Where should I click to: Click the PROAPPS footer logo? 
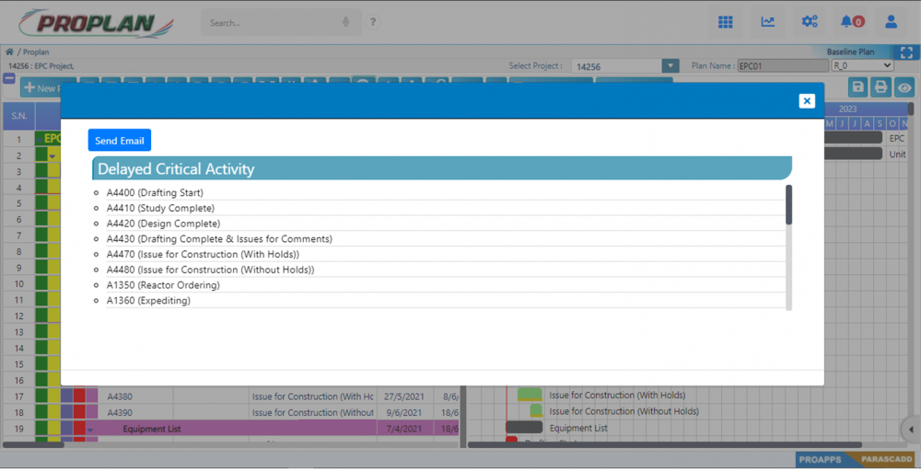coord(822,459)
